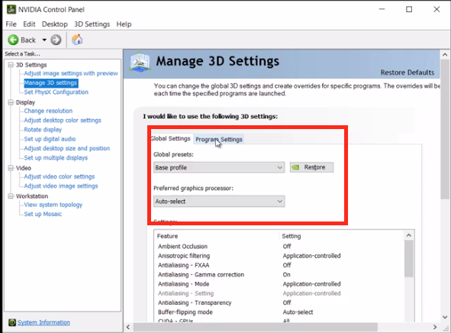Click the main pane vertical scrollbar thumb
451x333 pixels.
[x=445, y=129]
